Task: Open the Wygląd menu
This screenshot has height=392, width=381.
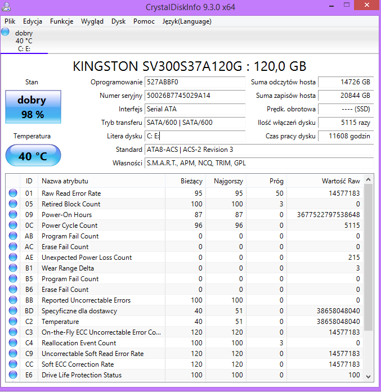Action: tap(92, 21)
